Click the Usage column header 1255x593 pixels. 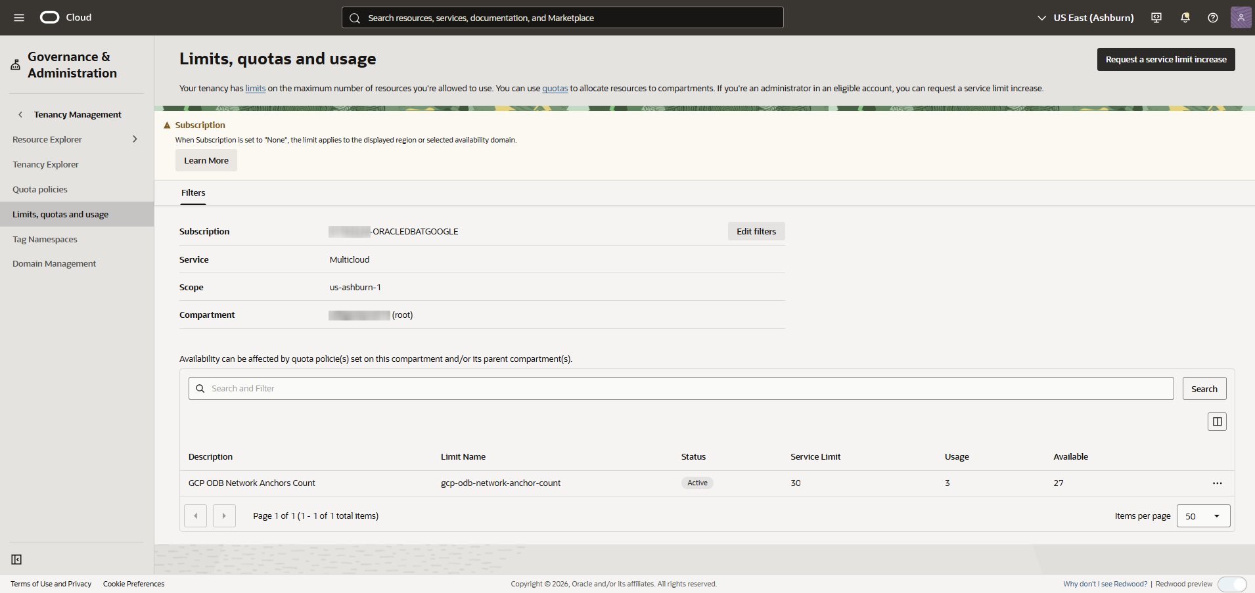(957, 457)
